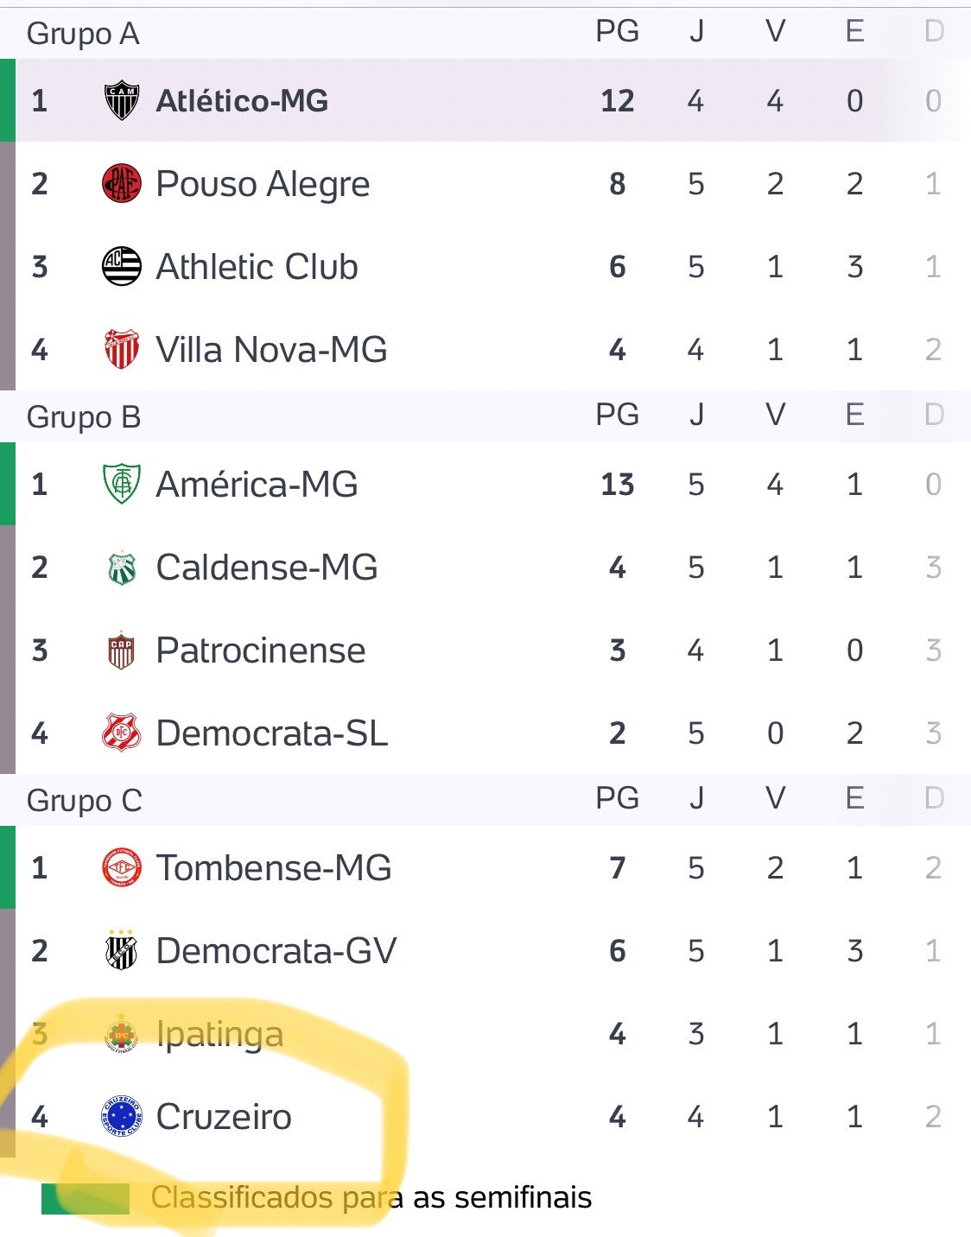Click the Tombense-MG red crest
The image size is (971, 1237).
tap(121, 867)
